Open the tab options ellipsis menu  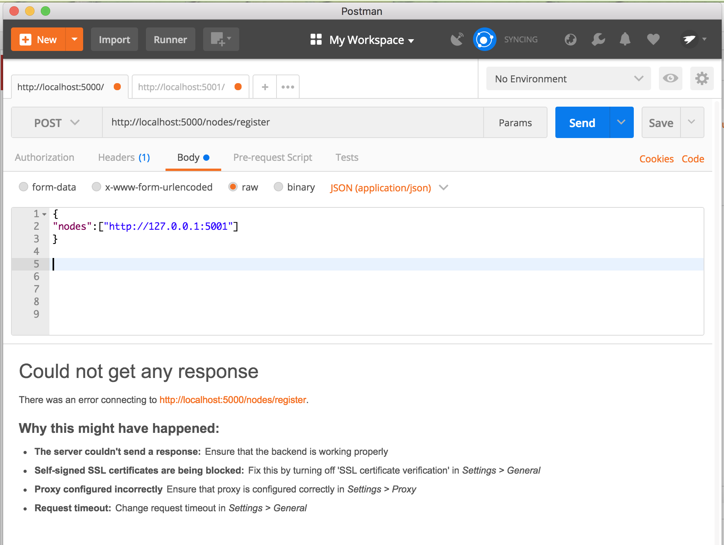(x=288, y=87)
